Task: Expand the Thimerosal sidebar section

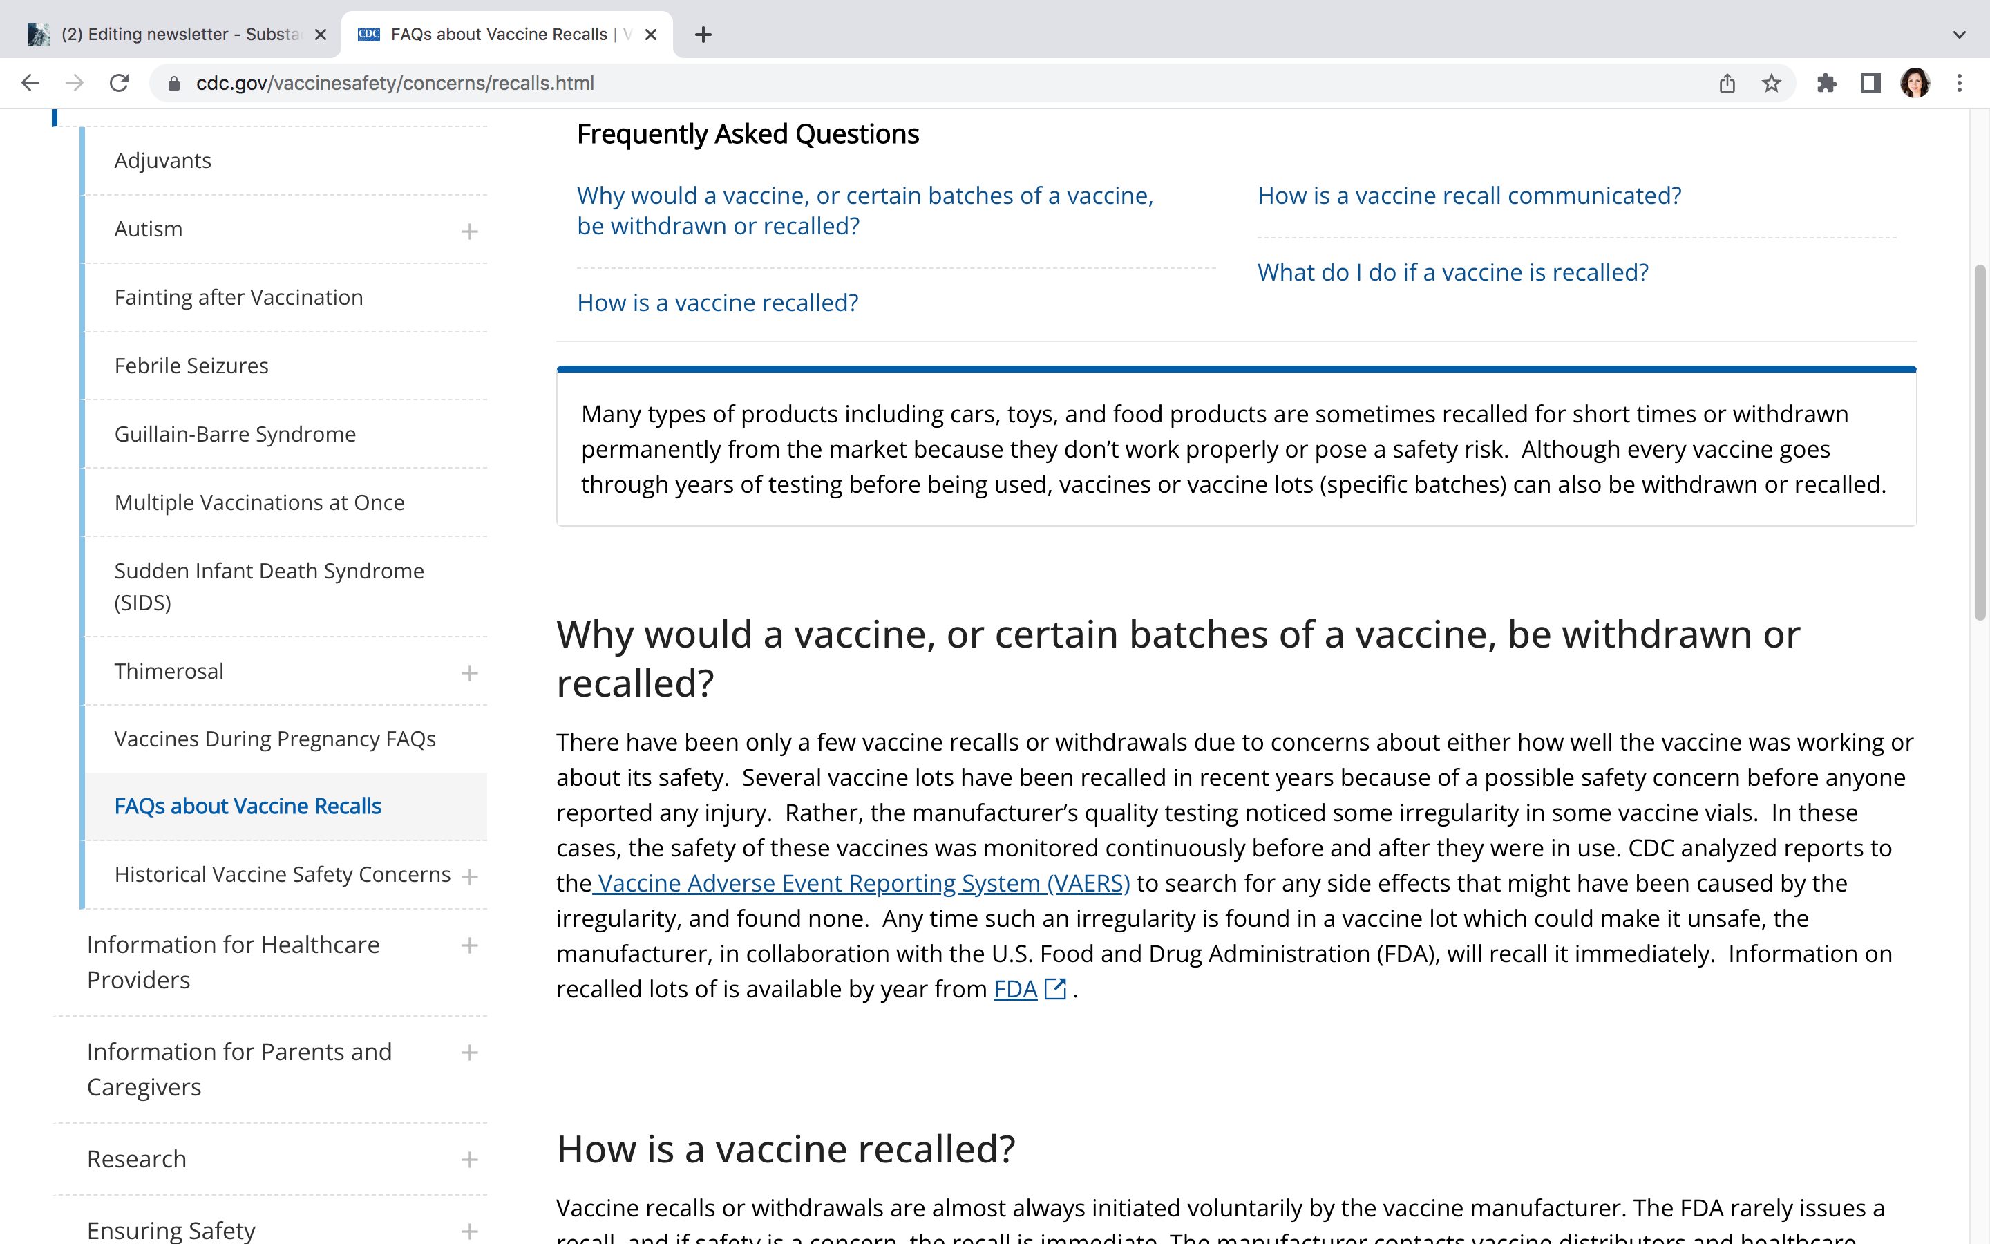Action: 470,673
